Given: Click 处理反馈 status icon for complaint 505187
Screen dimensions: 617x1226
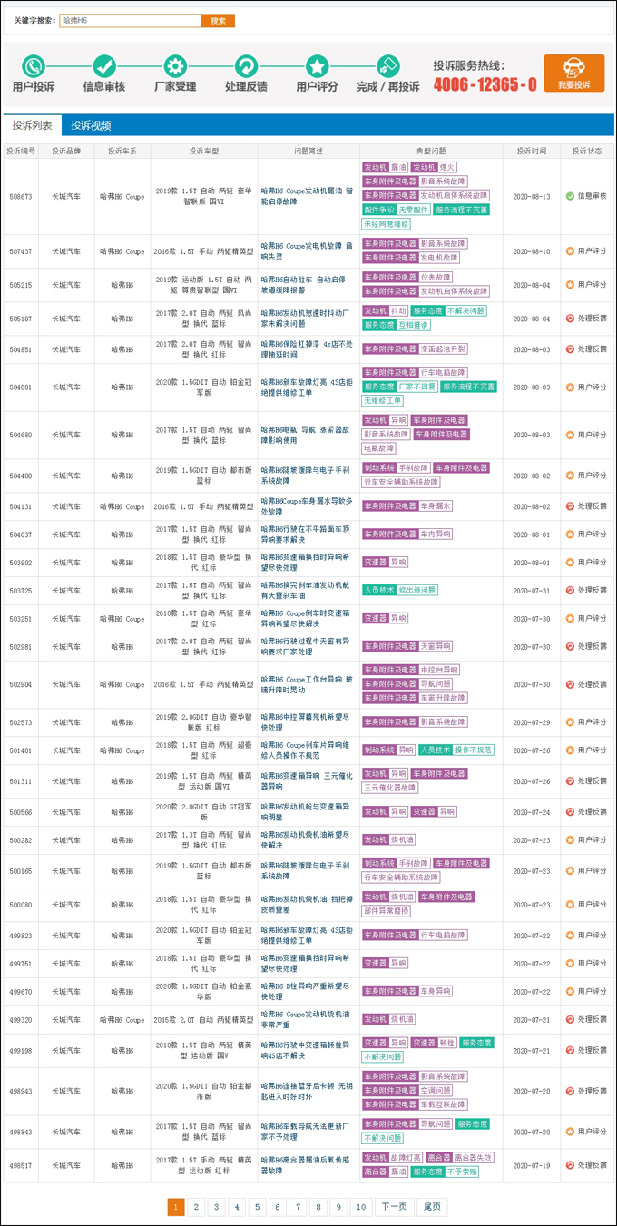Looking at the screenshot, I should click(x=570, y=319).
